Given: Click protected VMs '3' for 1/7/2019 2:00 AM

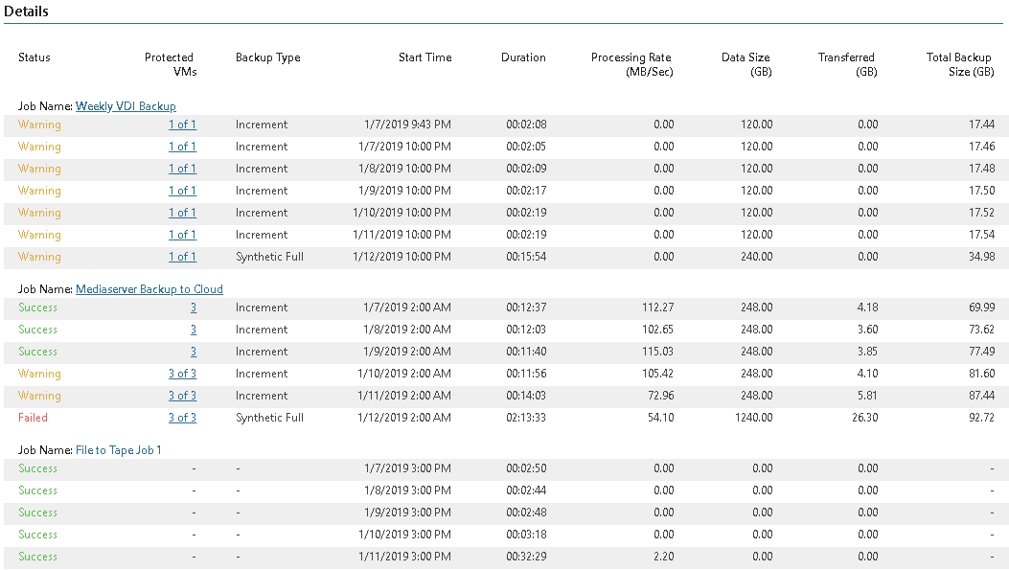Looking at the screenshot, I should coord(193,308).
